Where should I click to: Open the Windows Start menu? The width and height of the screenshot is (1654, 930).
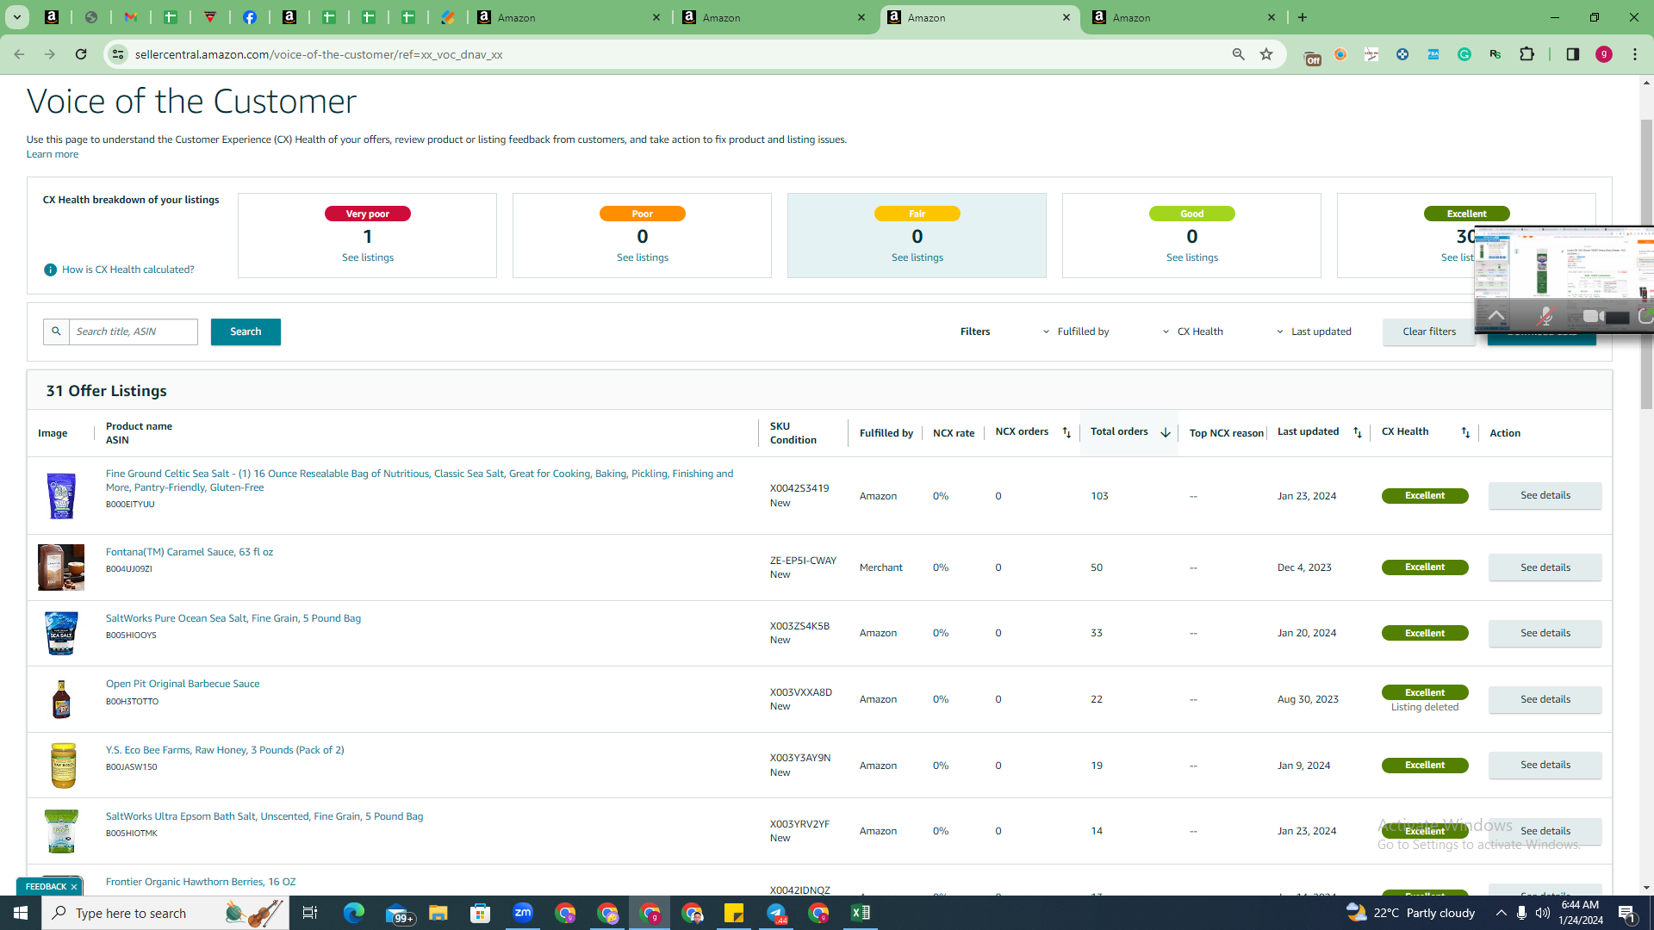pyautogui.click(x=21, y=913)
